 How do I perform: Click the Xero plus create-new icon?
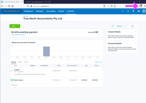(x=122, y=11)
